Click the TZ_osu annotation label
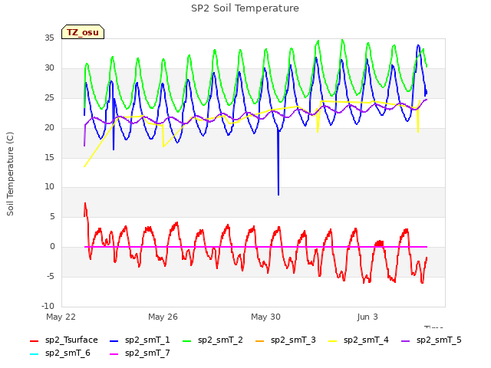This screenshot has width=491, height=368. [x=83, y=32]
